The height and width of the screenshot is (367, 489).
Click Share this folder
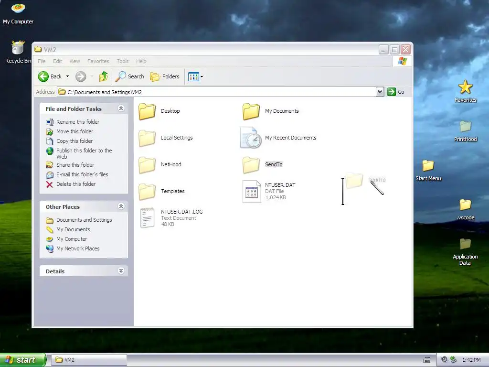(x=75, y=165)
